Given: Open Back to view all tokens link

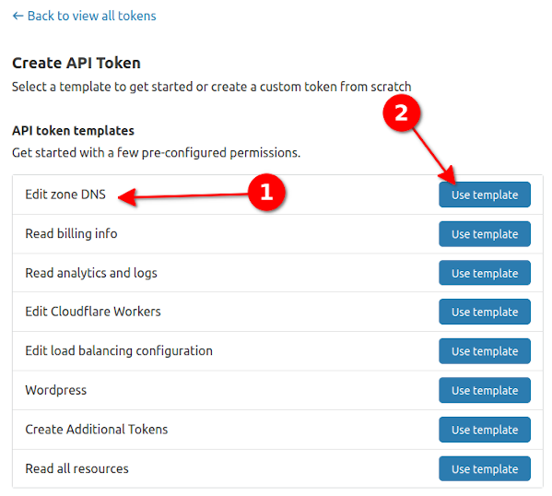Looking at the screenshot, I should pyautogui.click(x=84, y=16).
